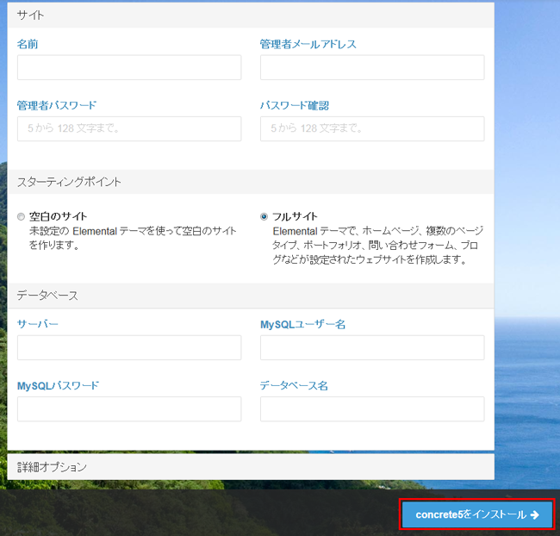Click the フルサイト description text
560x536 pixels.
tap(377, 245)
